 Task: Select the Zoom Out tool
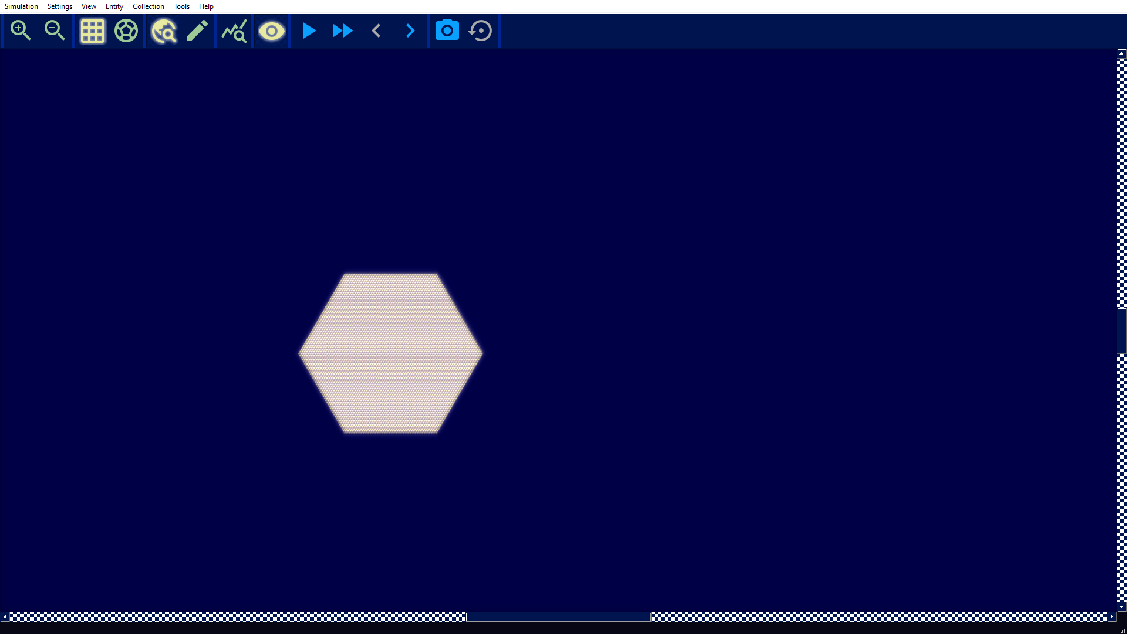pyautogui.click(x=54, y=31)
